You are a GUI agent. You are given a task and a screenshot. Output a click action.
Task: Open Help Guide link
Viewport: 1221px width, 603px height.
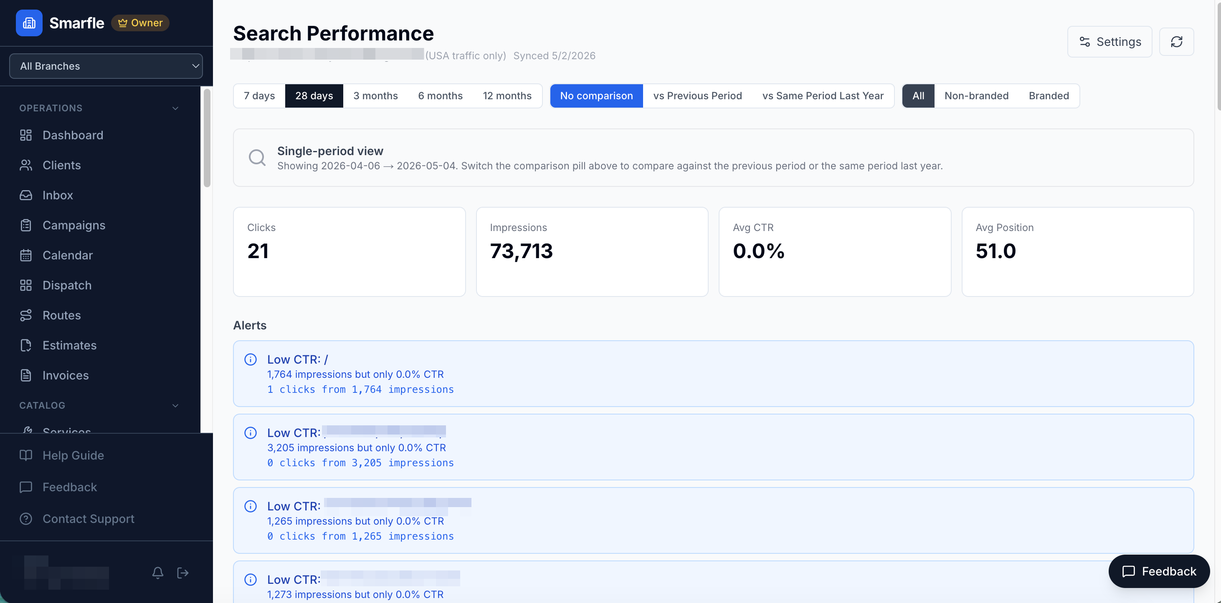[x=73, y=455]
